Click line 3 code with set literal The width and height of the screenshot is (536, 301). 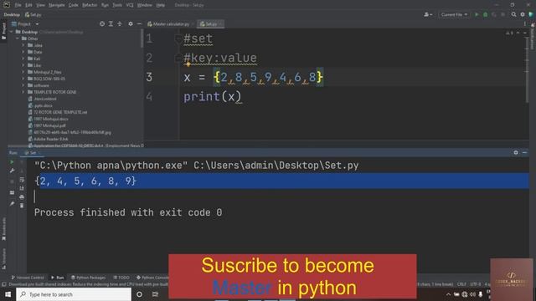coord(253,77)
